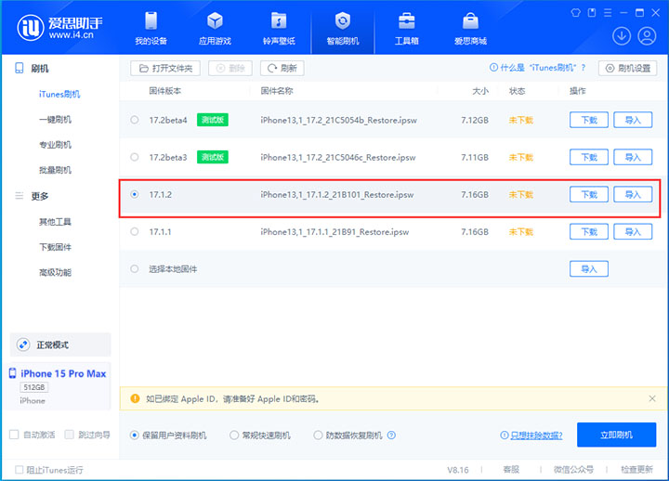Dismiss the Apple ID notice banner
Screen dimensions: 669x481
[x=652, y=398]
